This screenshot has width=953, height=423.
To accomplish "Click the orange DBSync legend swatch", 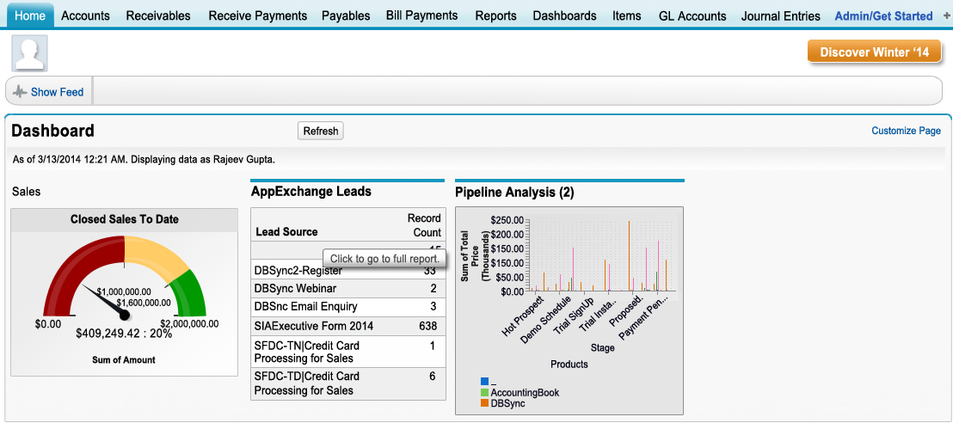I will (485, 403).
